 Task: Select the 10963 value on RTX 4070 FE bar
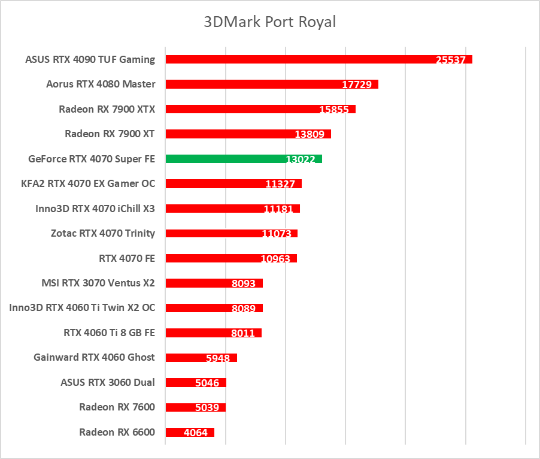[x=275, y=259]
